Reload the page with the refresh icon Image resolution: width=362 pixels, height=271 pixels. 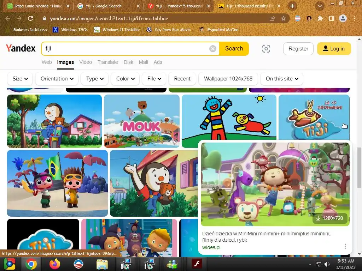(x=30, y=18)
